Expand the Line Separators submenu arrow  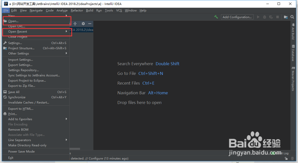click(x=66, y=140)
